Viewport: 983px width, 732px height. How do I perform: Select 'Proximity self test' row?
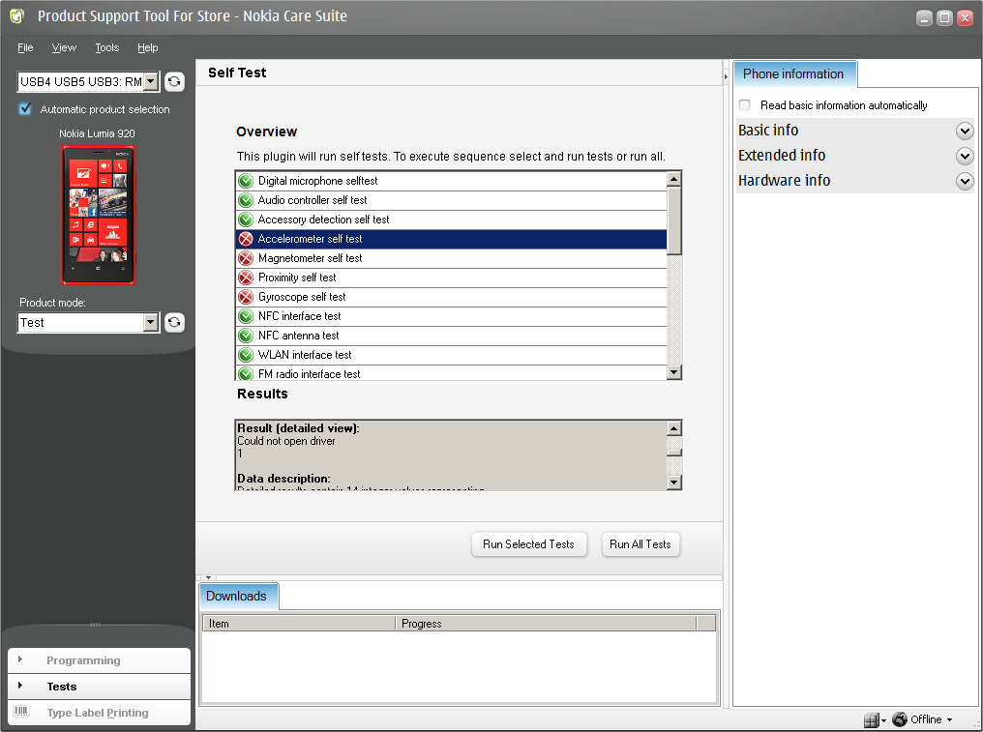[452, 278]
